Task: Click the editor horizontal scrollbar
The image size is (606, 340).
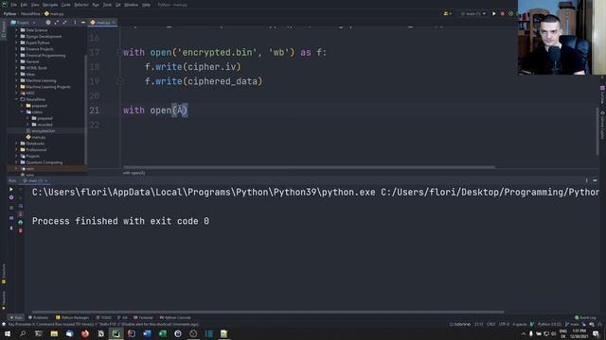Action: 309,167
